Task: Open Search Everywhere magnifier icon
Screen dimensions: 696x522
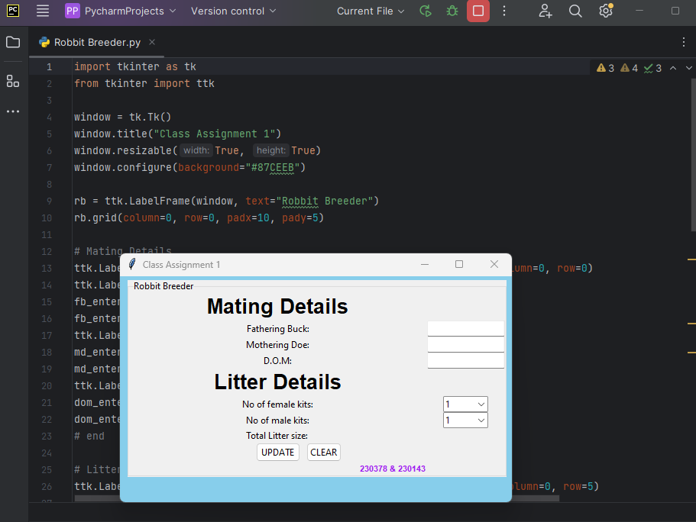Action: (575, 11)
